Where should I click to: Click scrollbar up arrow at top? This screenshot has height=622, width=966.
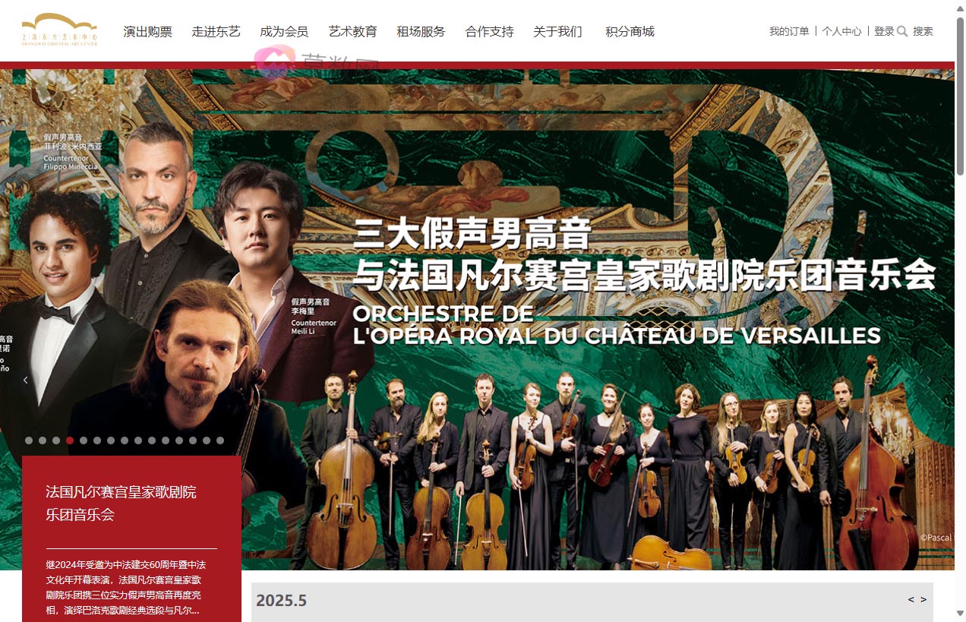click(960, 7)
